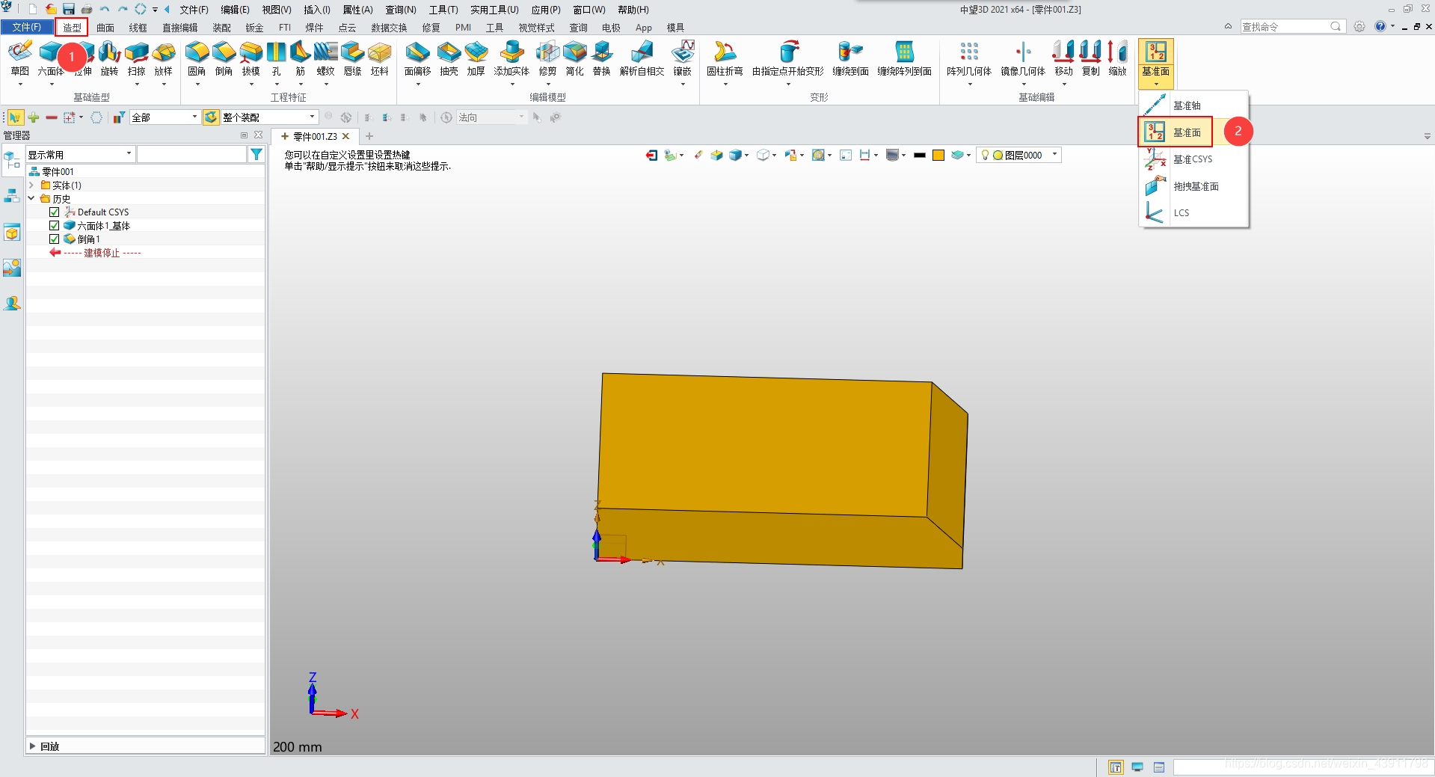
Task: Collapse the 历史 history tree node
Action: [x=31, y=198]
